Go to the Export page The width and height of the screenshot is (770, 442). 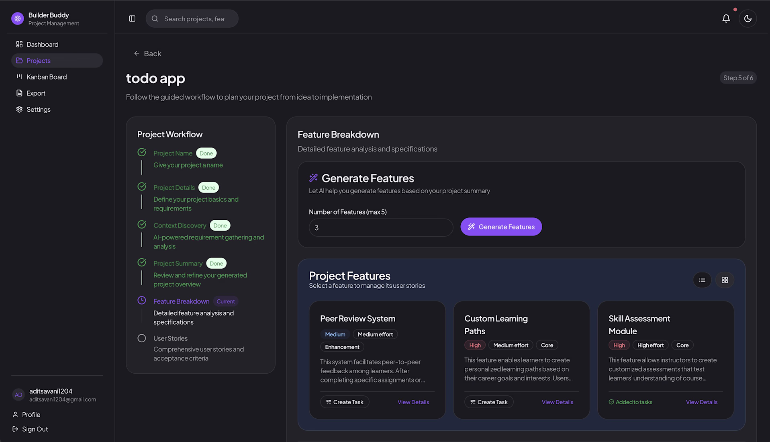pos(36,93)
